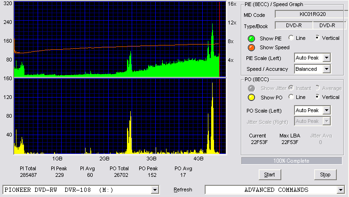Click the red end-of-scan marker in PIE graph
This screenshot has width=349, height=197.
coord(220,39)
